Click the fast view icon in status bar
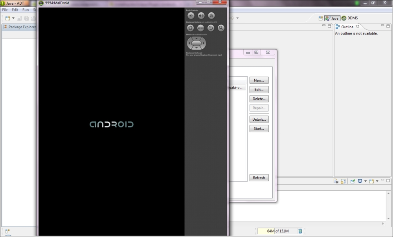The height and width of the screenshot is (237, 393). 7,231
